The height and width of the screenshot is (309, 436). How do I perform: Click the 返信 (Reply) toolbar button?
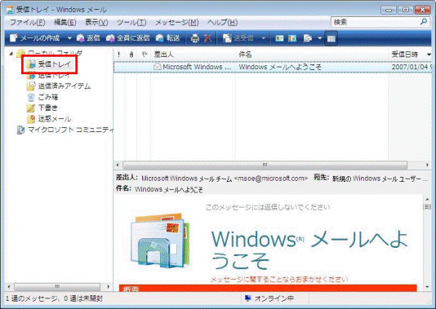click(x=88, y=38)
